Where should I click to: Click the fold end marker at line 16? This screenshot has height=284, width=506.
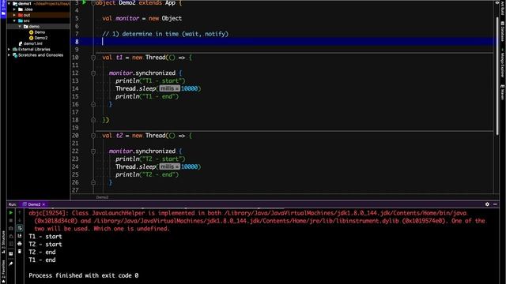(x=93, y=104)
